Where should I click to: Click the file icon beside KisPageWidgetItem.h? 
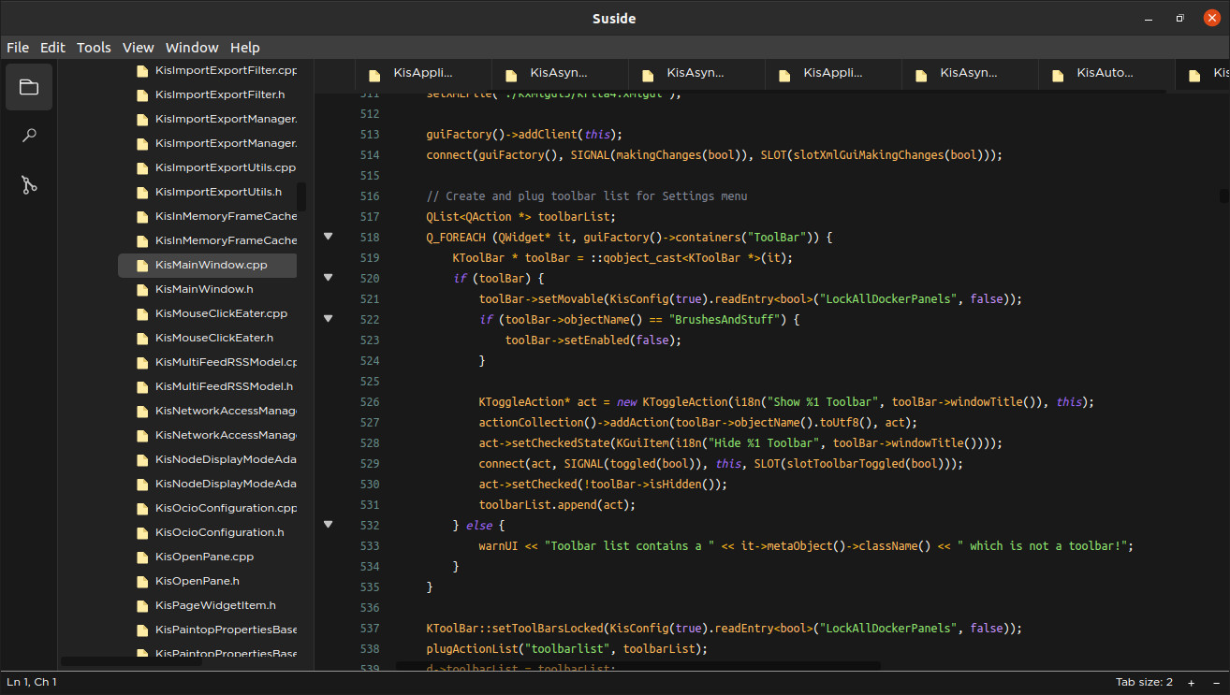tap(142, 605)
